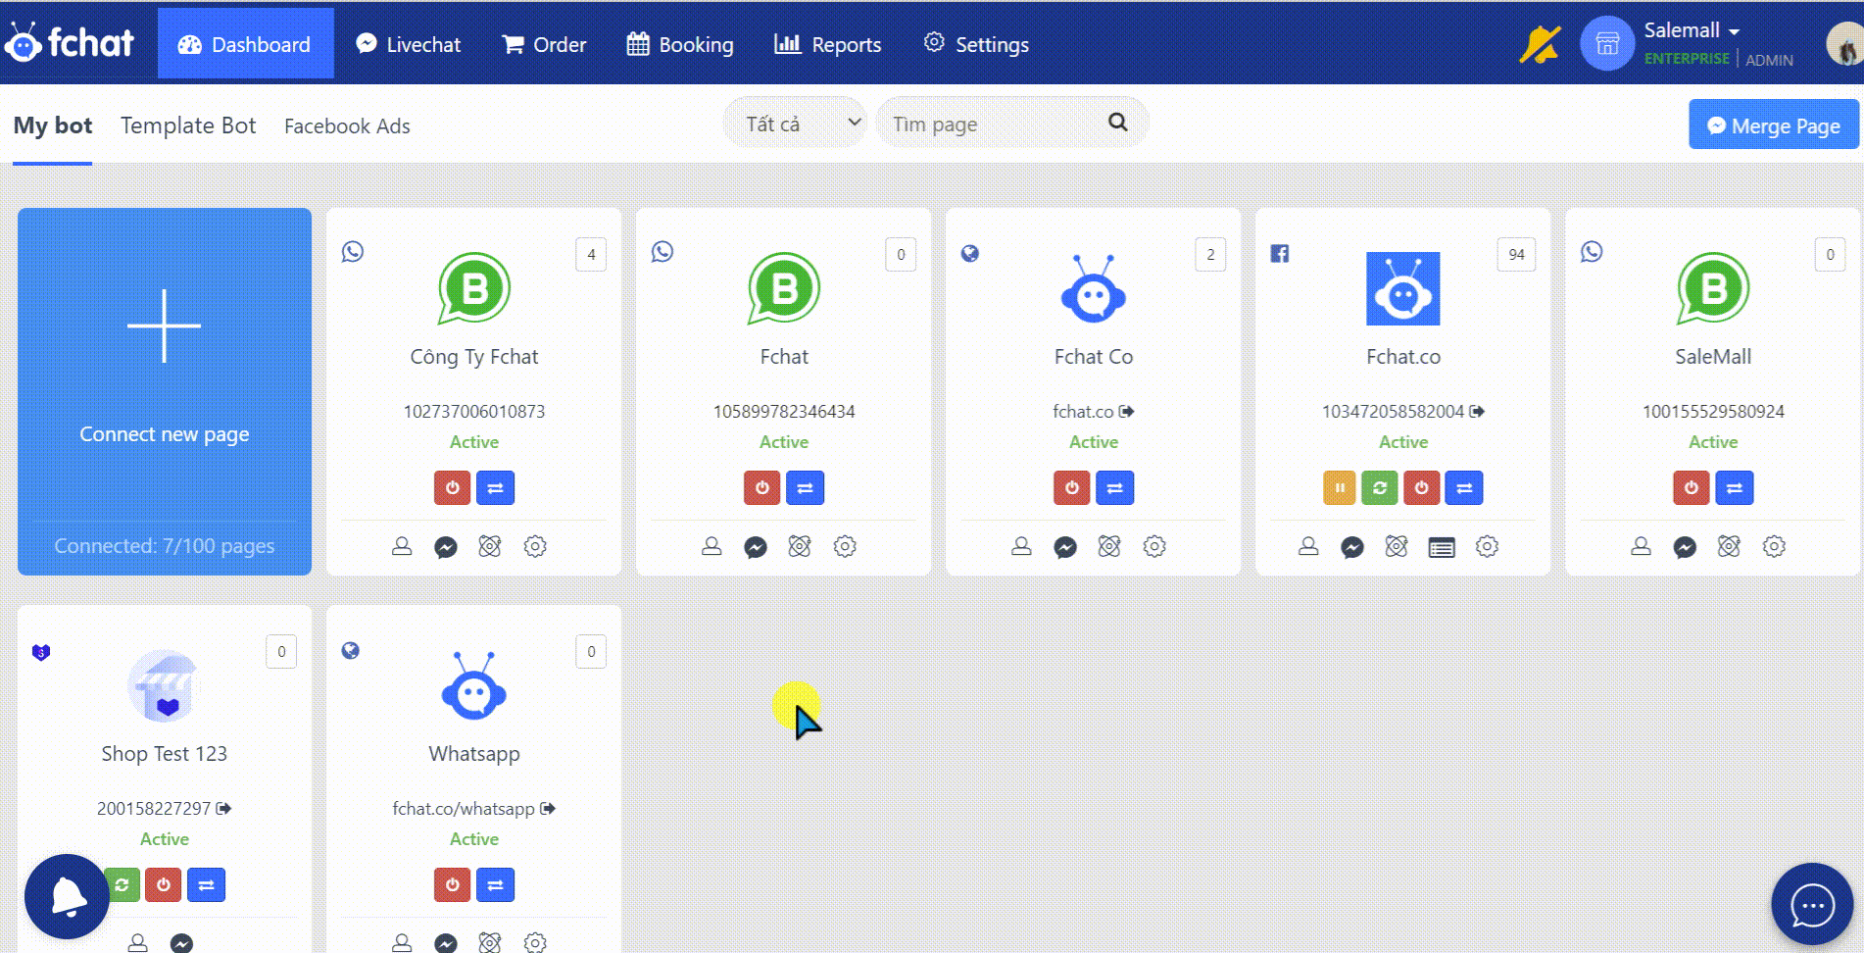Switch to the Template Bot tab
This screenshot has height=953, width=1864.
[x=188, y=125]
